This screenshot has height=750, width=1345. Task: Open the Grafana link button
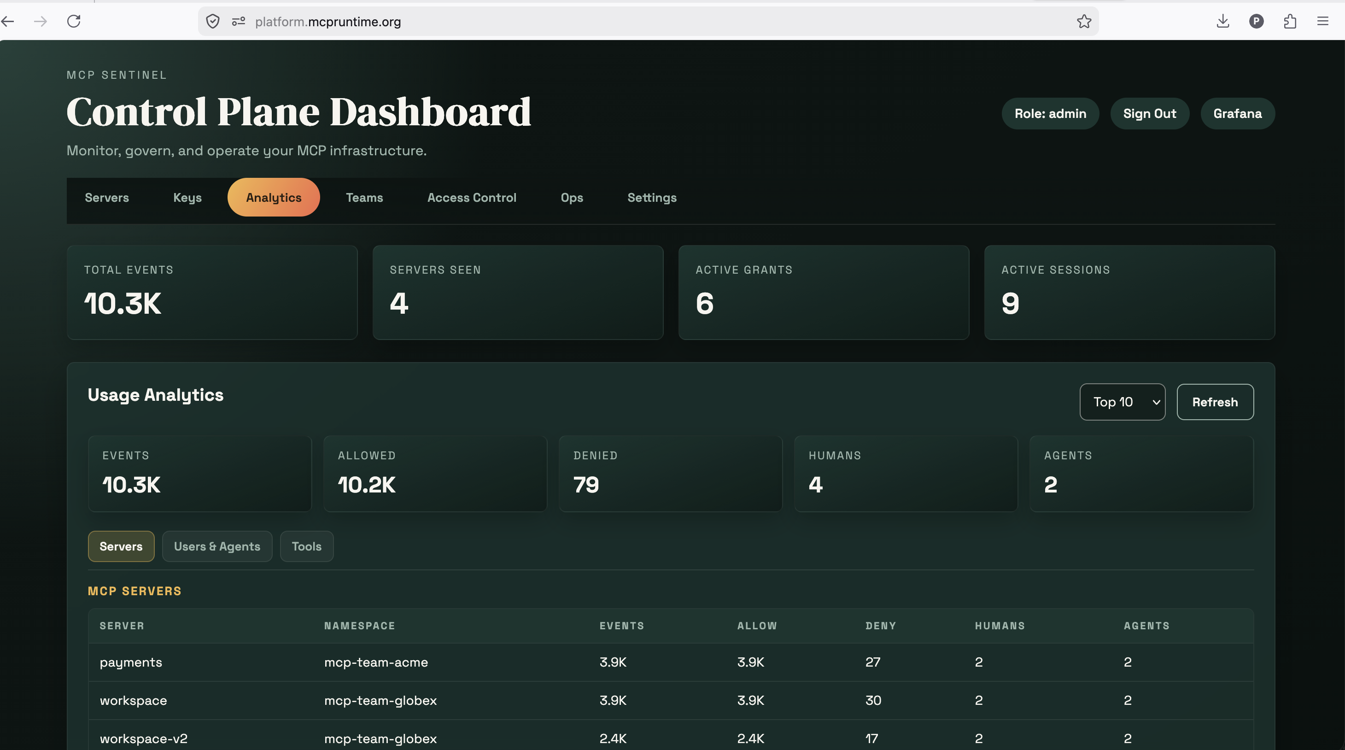pyautogui.click(x=1237, y=113)
